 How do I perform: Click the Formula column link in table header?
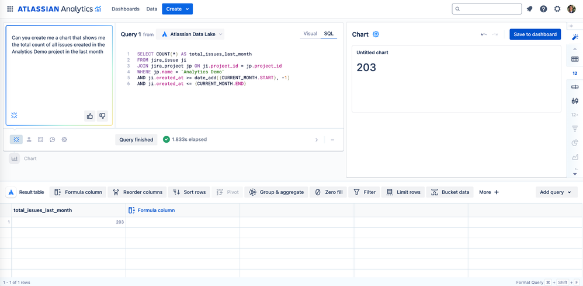(x=152, y=210)
